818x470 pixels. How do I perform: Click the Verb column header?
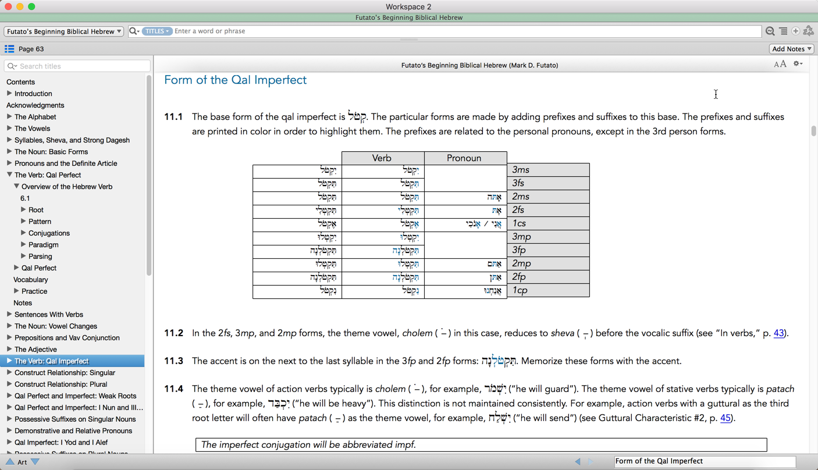(x=382, y=158)
